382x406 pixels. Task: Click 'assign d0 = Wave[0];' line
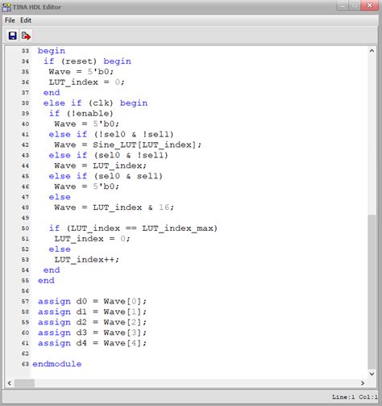coord(92,301)
